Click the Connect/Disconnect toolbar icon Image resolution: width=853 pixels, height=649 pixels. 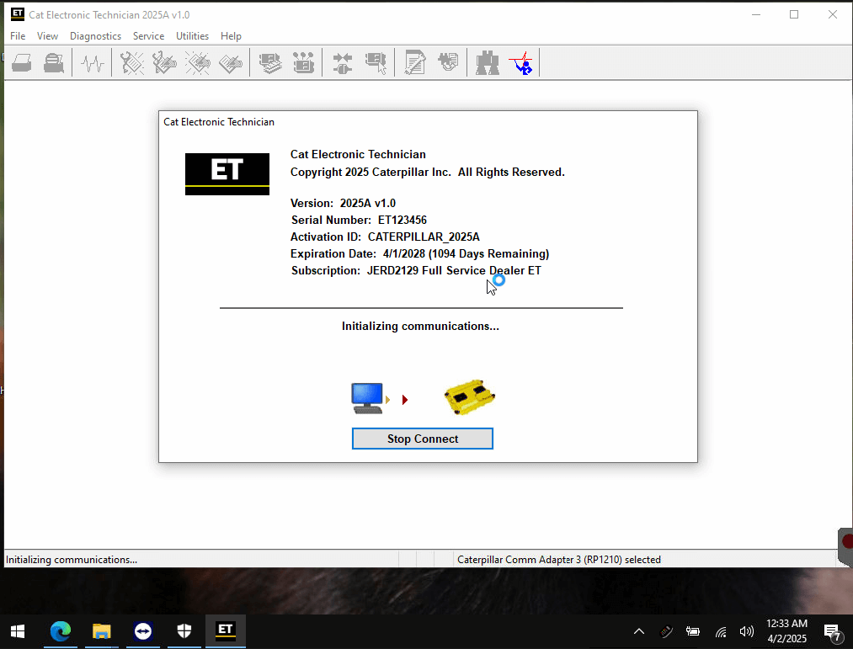(343, 63)
